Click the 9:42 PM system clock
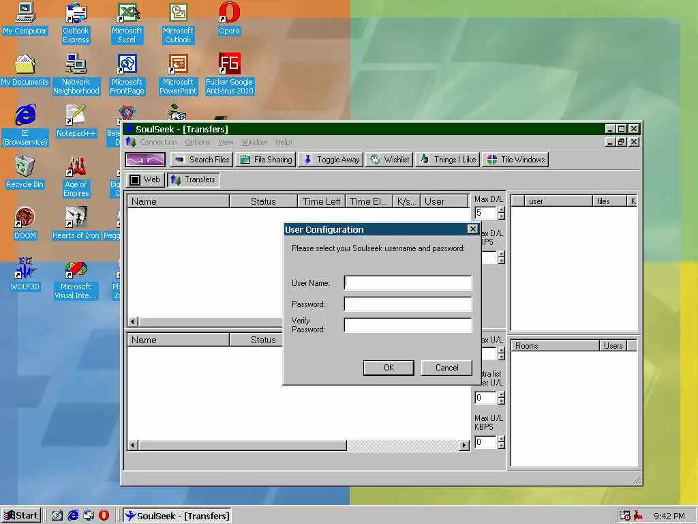Image resolution: width=698 pixels, height=524 pixels. (669, 516)
